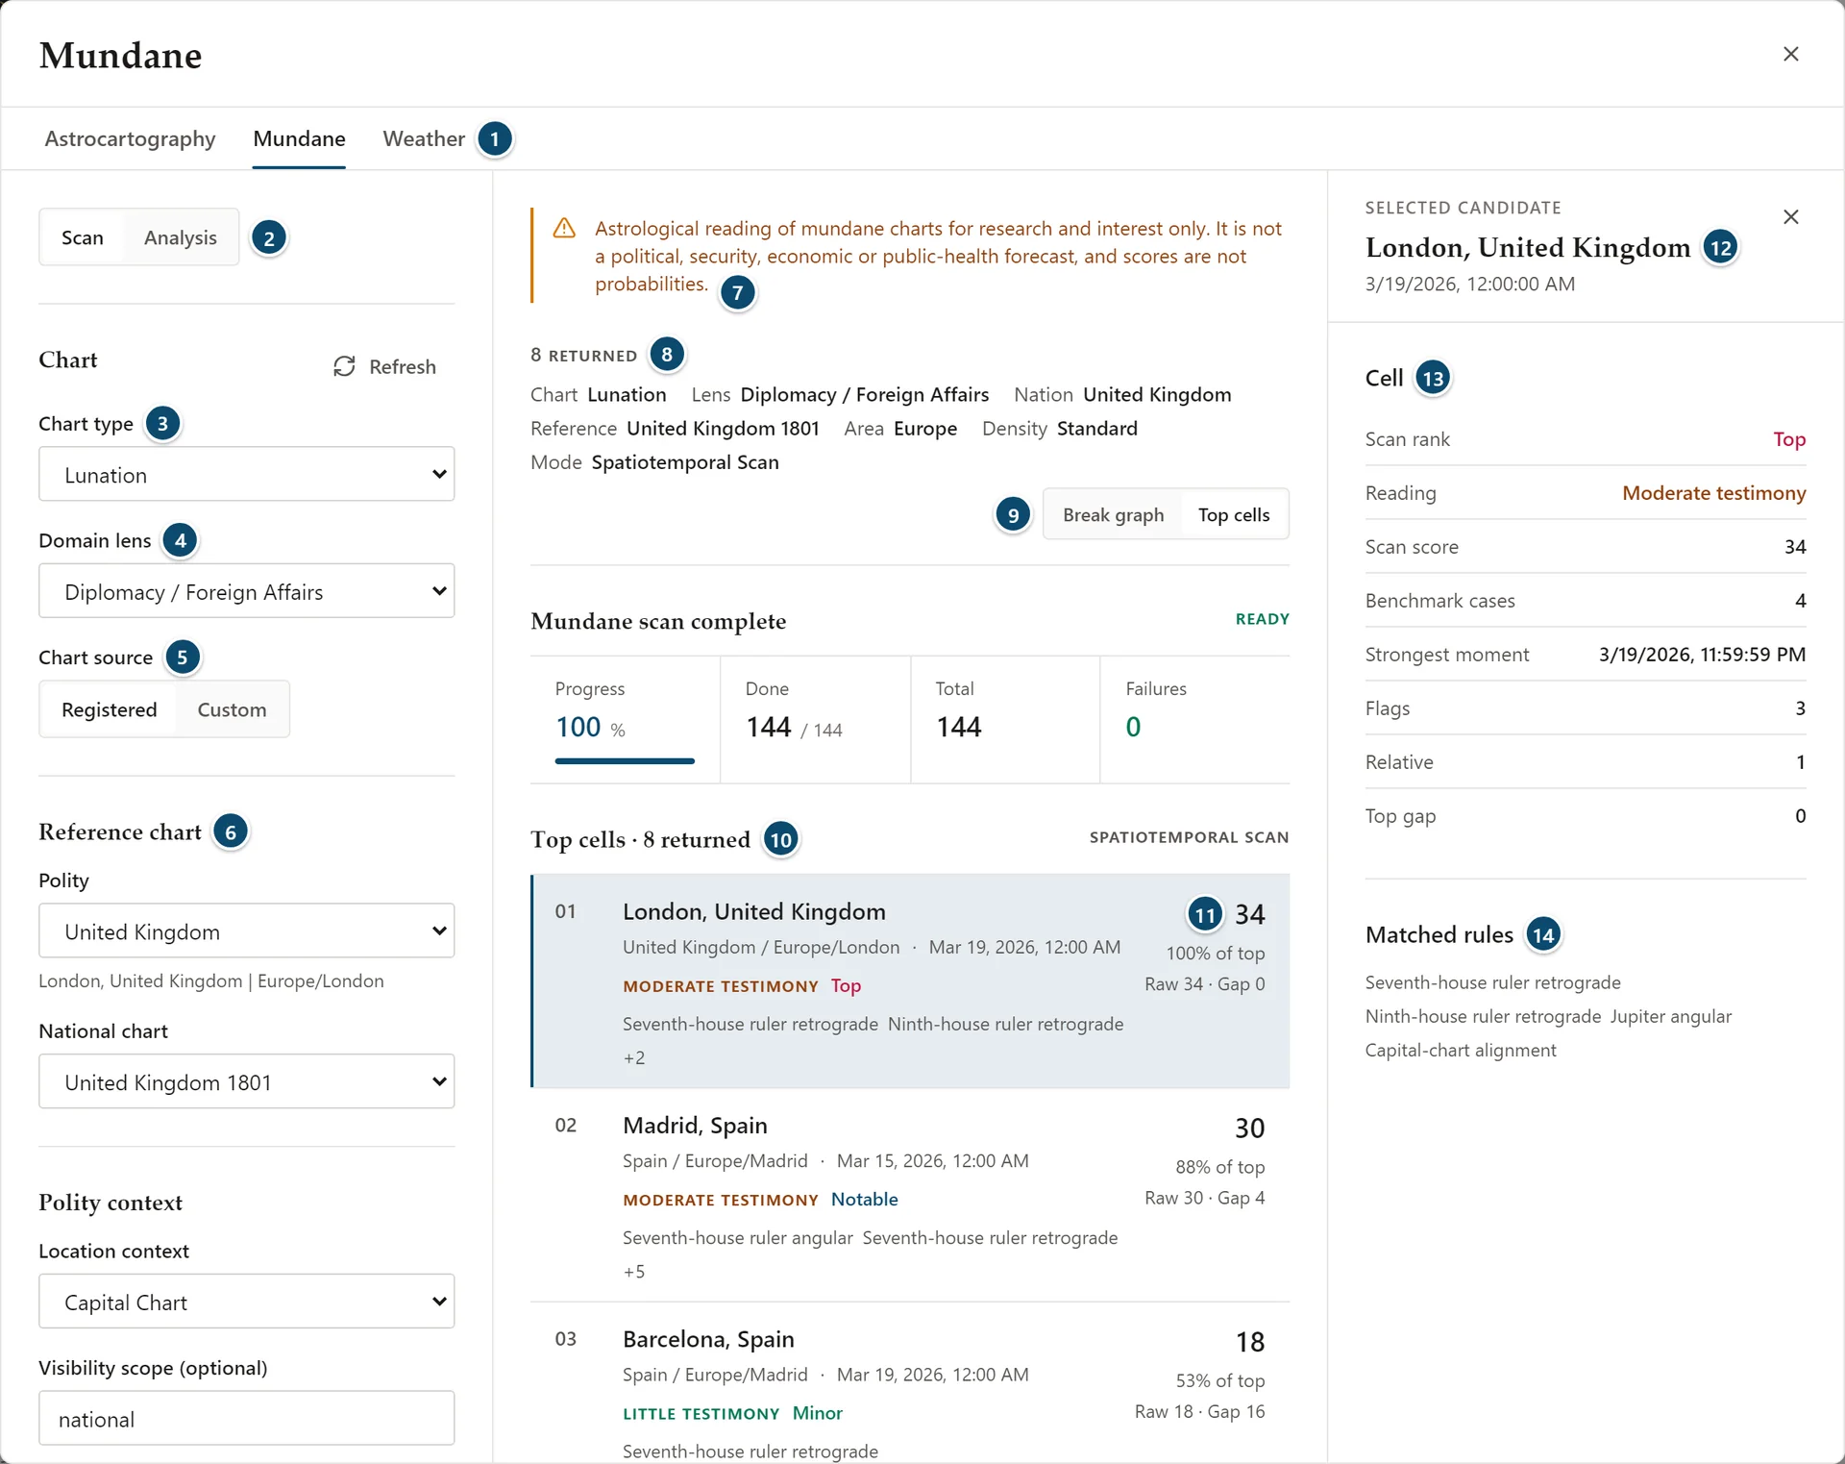Select the Barcelona, Spain result row
Screen dimensions: 1845x1464
910,1384
